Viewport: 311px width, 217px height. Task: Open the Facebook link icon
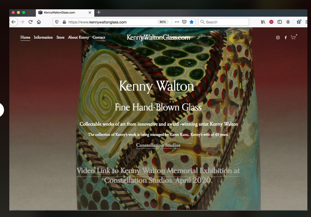click(x=285, y=38)
